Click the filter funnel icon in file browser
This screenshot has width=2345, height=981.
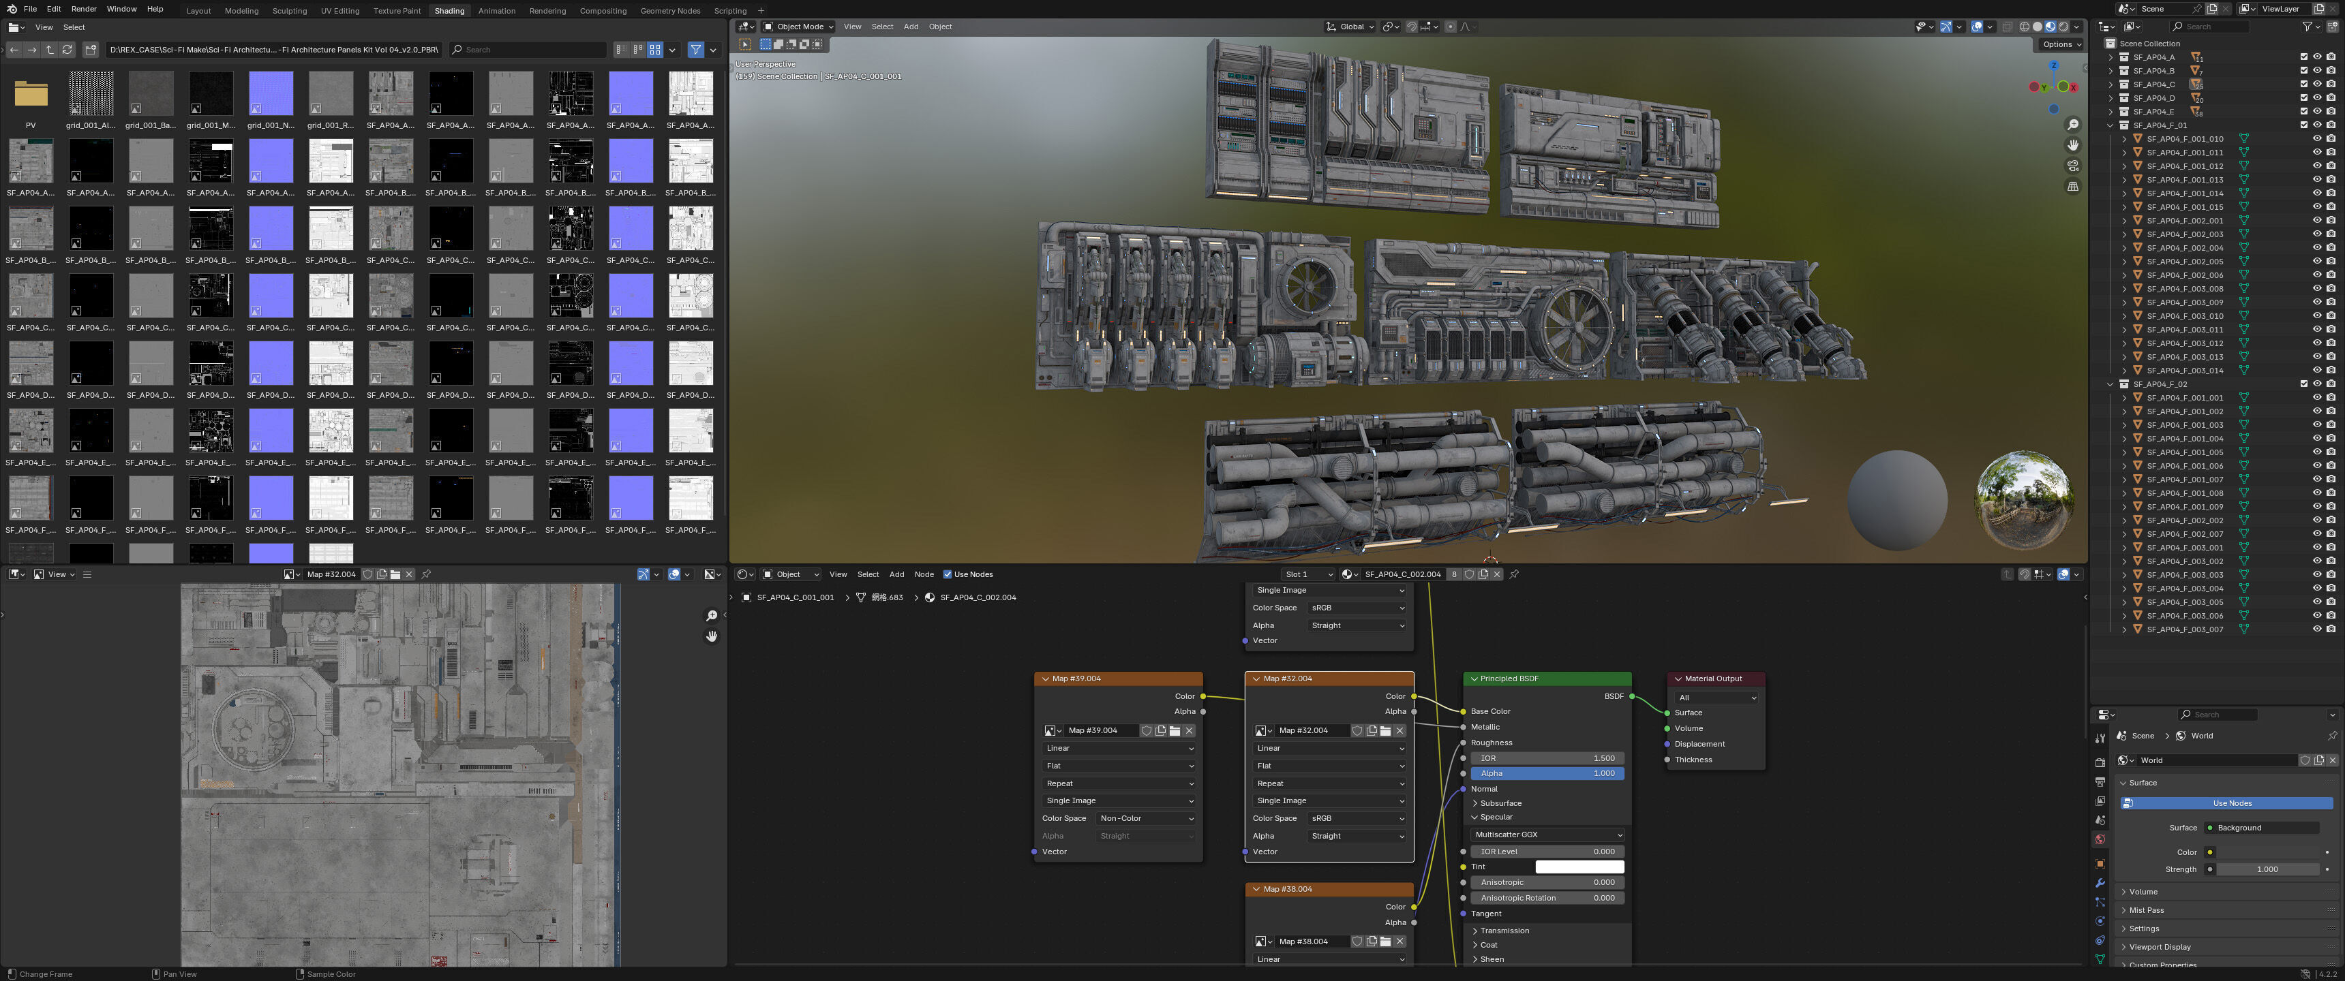point(695,50)
